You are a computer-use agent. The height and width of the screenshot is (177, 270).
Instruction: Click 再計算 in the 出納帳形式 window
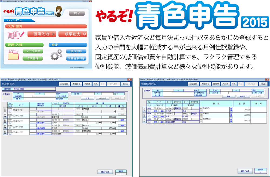(87, 84)
